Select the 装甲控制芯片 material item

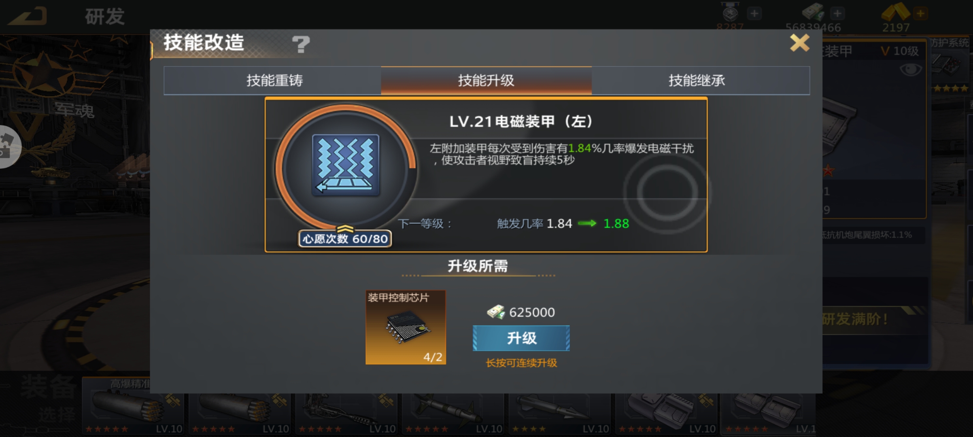tap(406, 327)
